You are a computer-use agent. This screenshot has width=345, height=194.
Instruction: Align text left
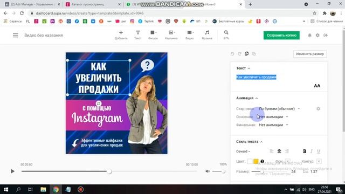272,151
